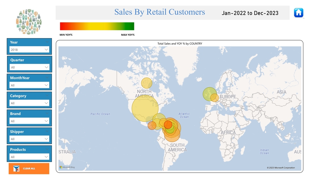Expand the Category slicer dropdown
The width and height of the screenshot is (313, 181).
[29, 103]
